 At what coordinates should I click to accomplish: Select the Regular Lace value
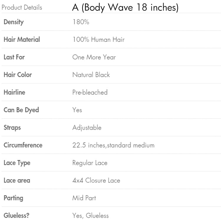(x=90, y=163)
